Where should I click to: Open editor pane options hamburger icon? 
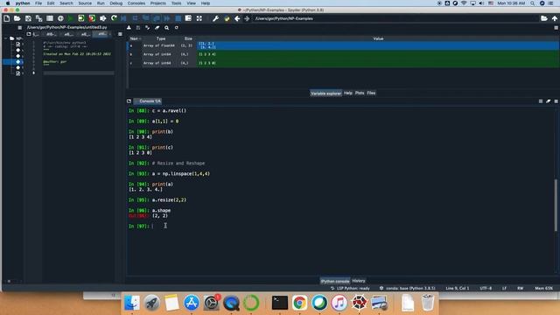[120, 34]
